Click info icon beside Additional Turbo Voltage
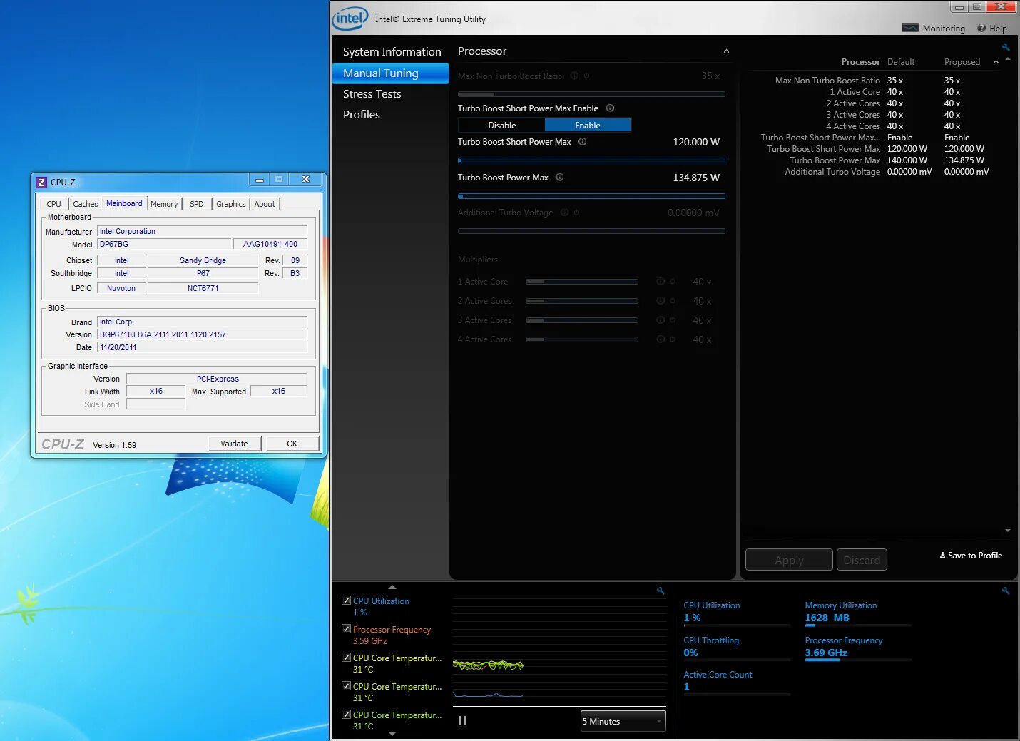The image size is (1020, 741). click(x=565, y=213)
